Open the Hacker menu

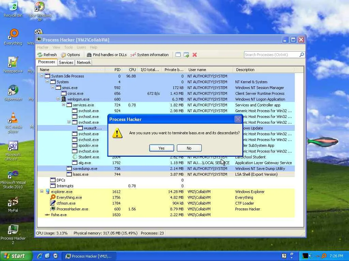pos(43,47)
